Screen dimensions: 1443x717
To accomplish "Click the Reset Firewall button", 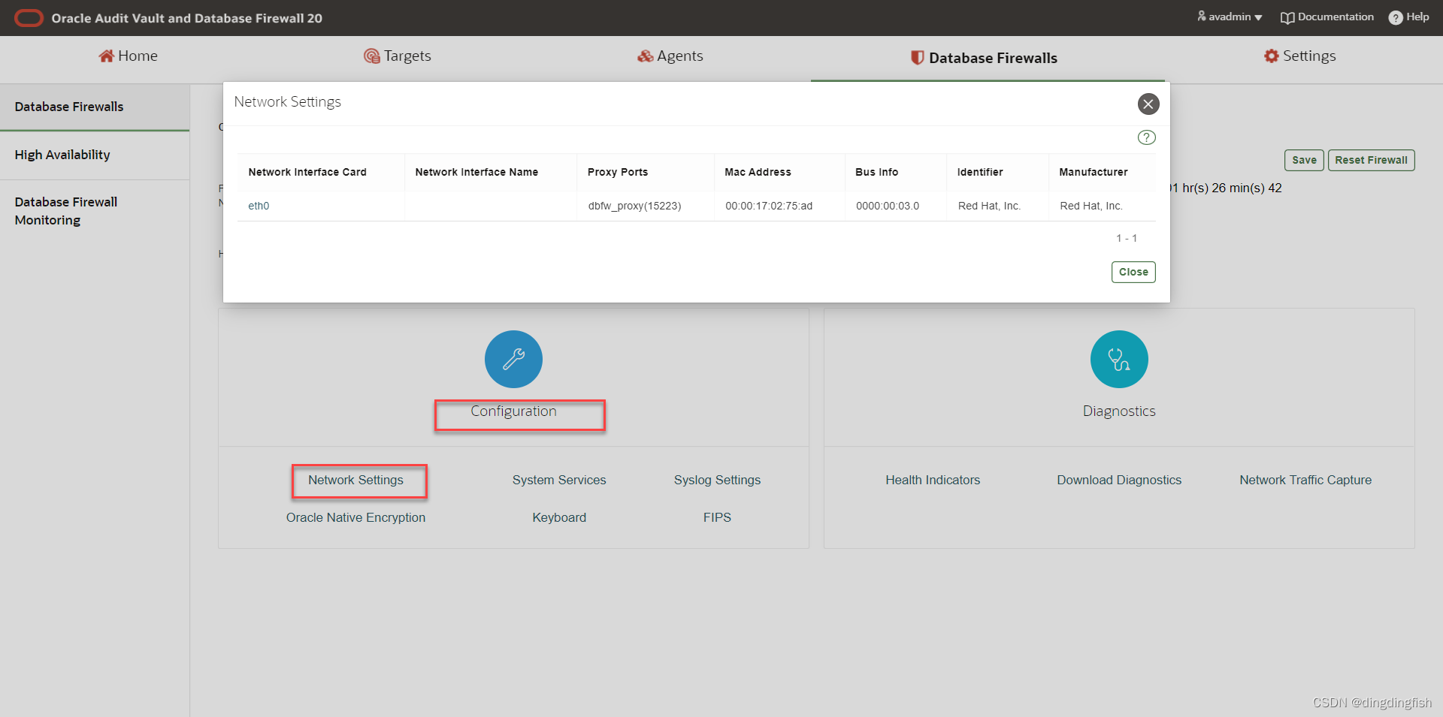I will click(1371, 160).
